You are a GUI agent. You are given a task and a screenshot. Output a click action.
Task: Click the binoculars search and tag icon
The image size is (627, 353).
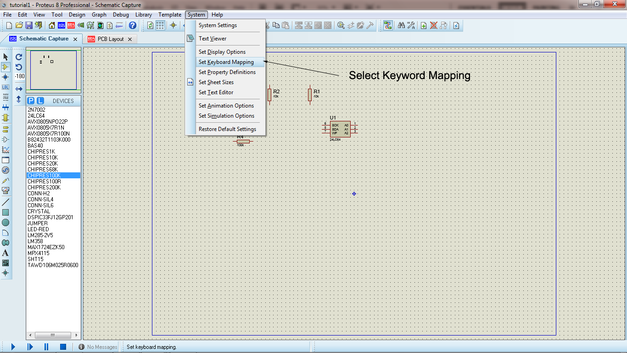[401, 25]
